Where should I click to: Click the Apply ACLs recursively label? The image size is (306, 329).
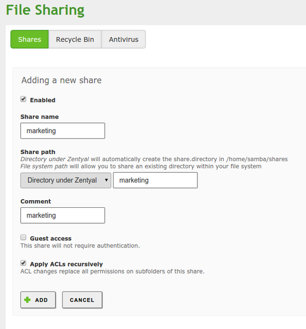pos(66,264)
